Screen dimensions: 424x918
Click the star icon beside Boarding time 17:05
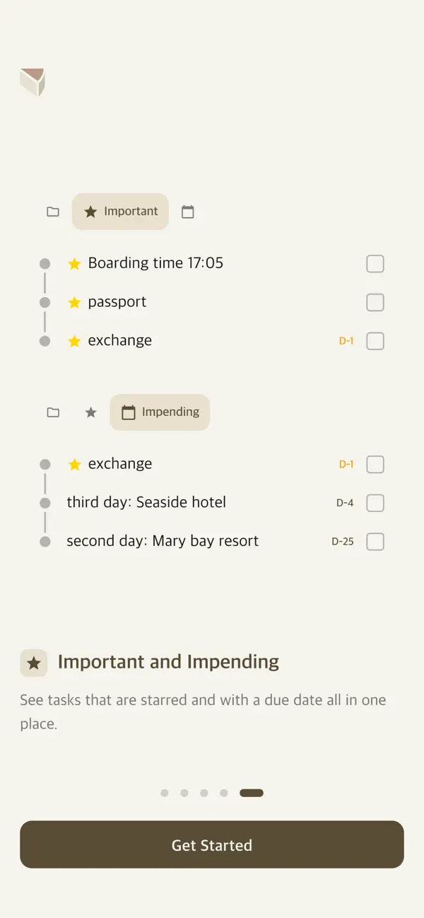(75, 263)
